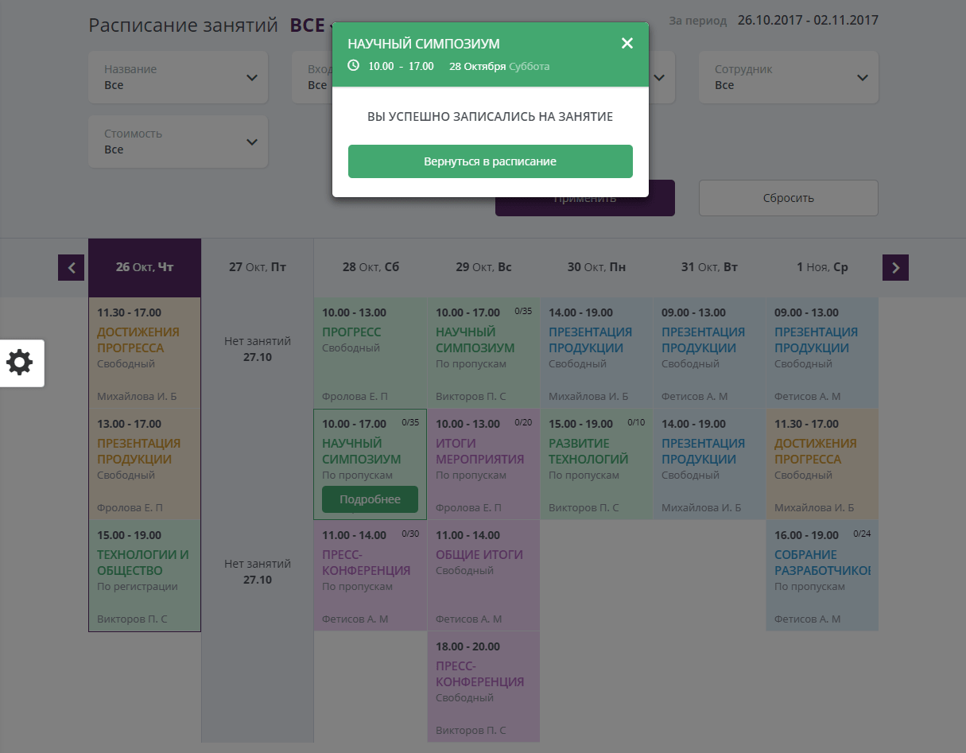Go to next week with right arrow
Image resolution: width=966 pixels, height=753 pixels.
pyautogui.click(x=895, y=268)
